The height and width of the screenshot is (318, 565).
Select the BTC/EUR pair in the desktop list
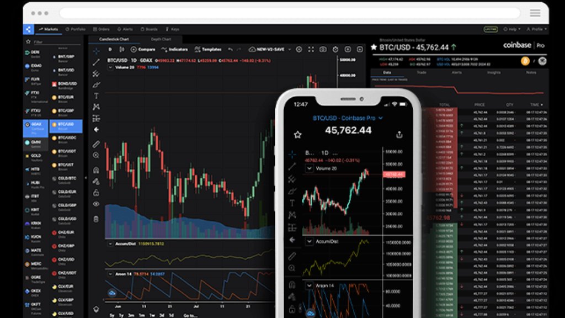tap(66, 99)
